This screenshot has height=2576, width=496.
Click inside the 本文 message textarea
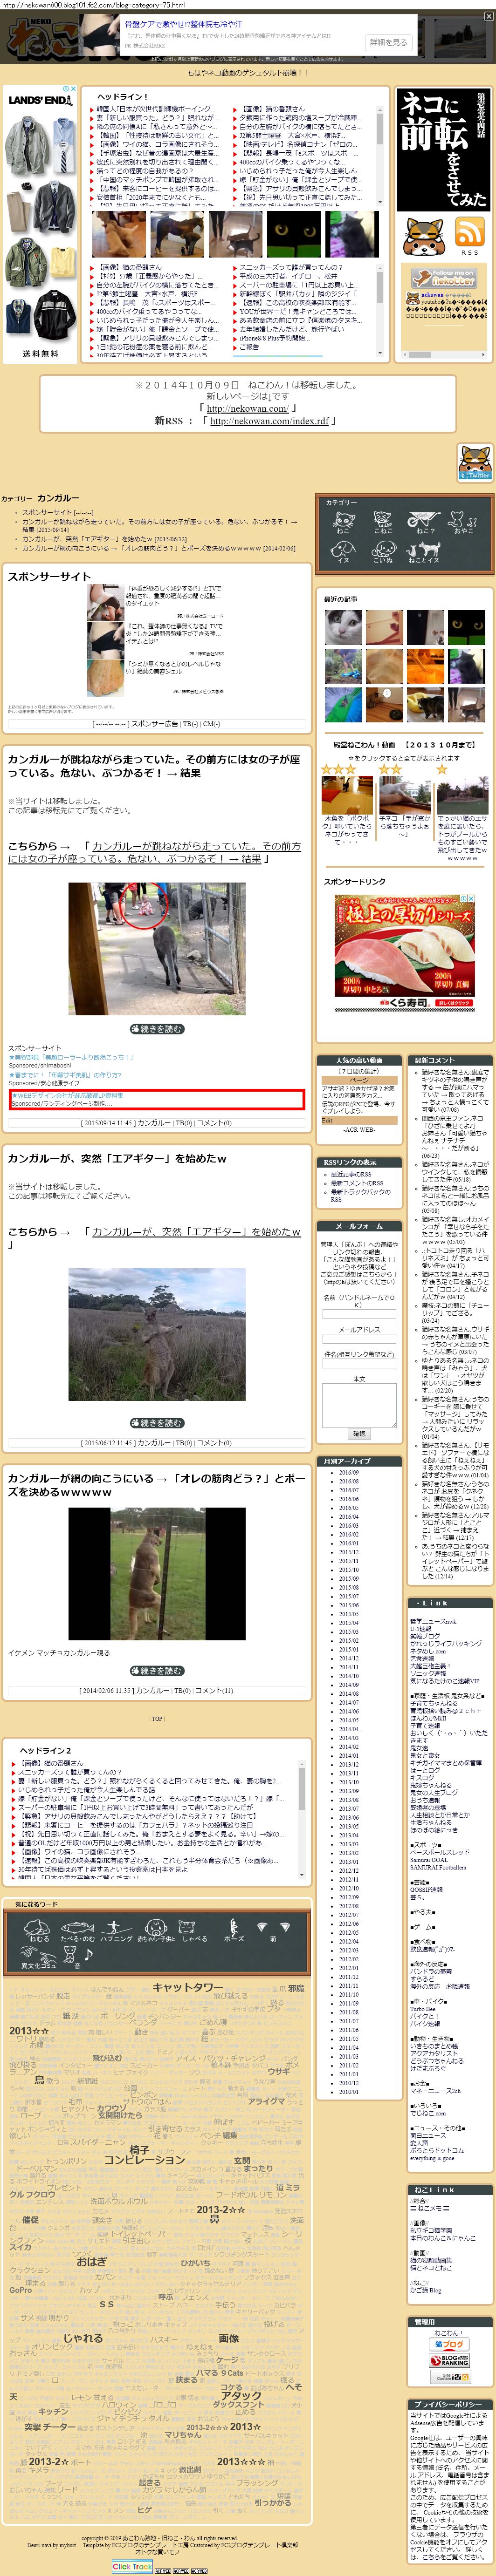(x=359, y=1405)
